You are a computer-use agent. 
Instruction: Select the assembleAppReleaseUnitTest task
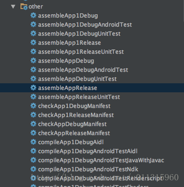[79, 97]
